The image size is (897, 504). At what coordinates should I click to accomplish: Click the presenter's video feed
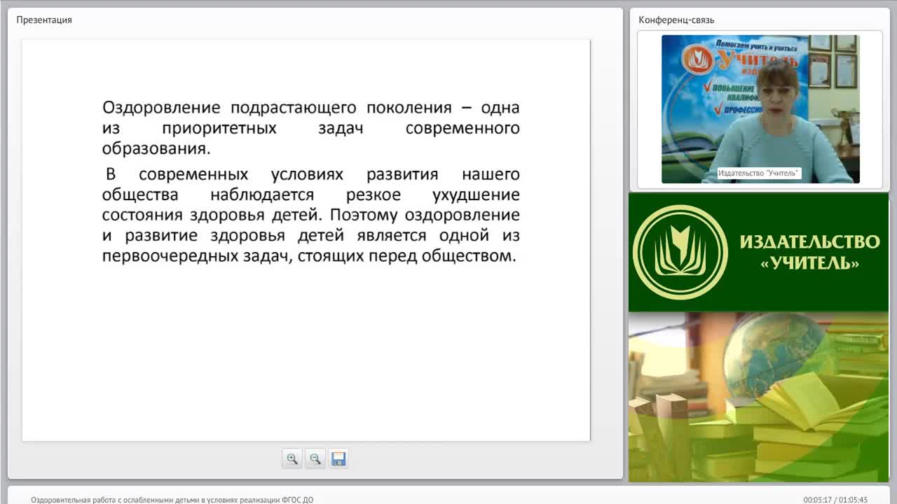click(x=760, y=109)
